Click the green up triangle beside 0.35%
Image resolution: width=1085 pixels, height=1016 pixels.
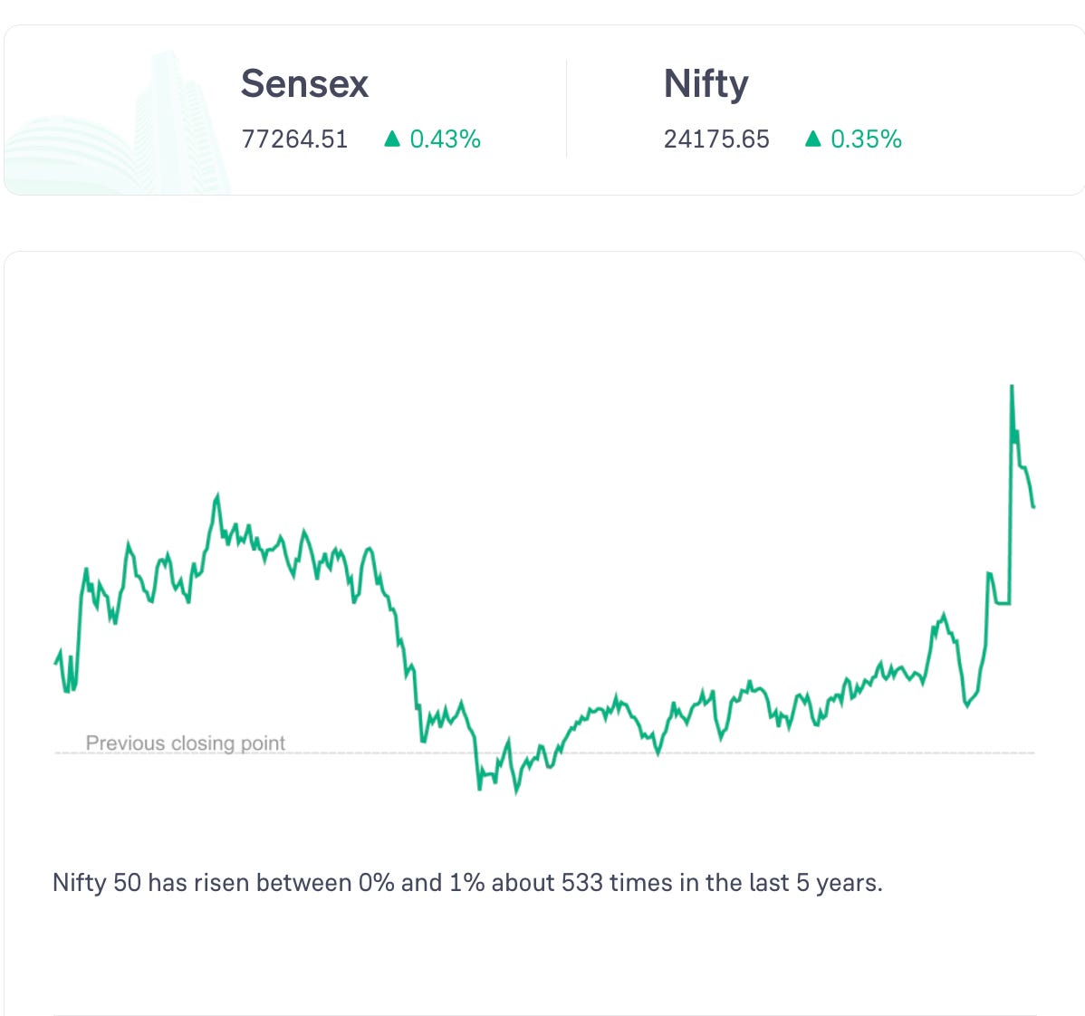[x=813, y=139]
